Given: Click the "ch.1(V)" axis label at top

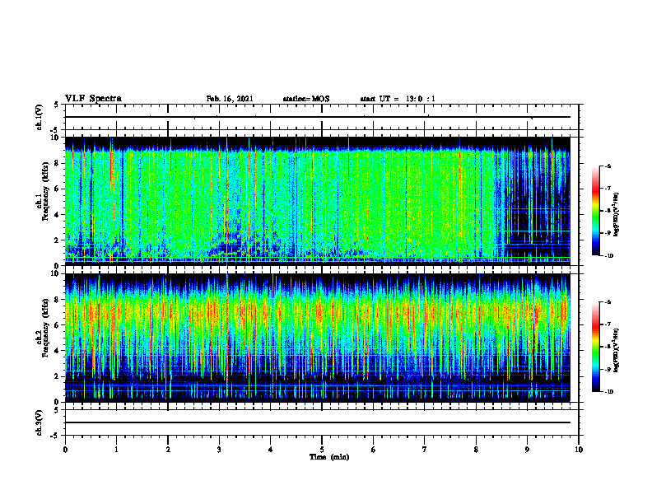Looking at the screenshot, I should pos(39,117).
